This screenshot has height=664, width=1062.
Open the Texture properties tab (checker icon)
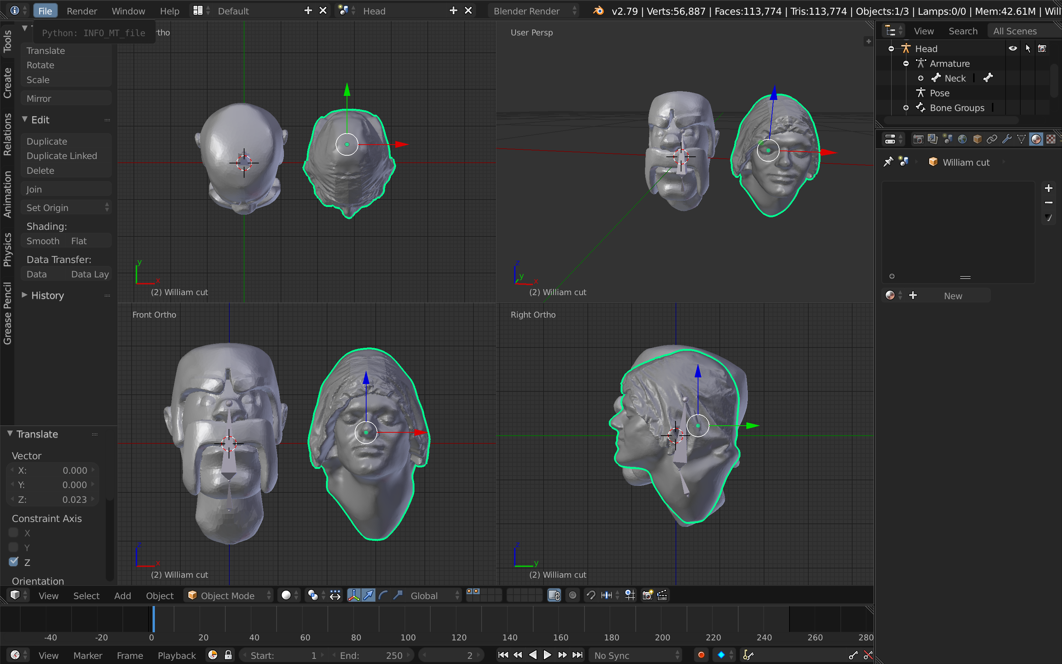(1051, 139)
